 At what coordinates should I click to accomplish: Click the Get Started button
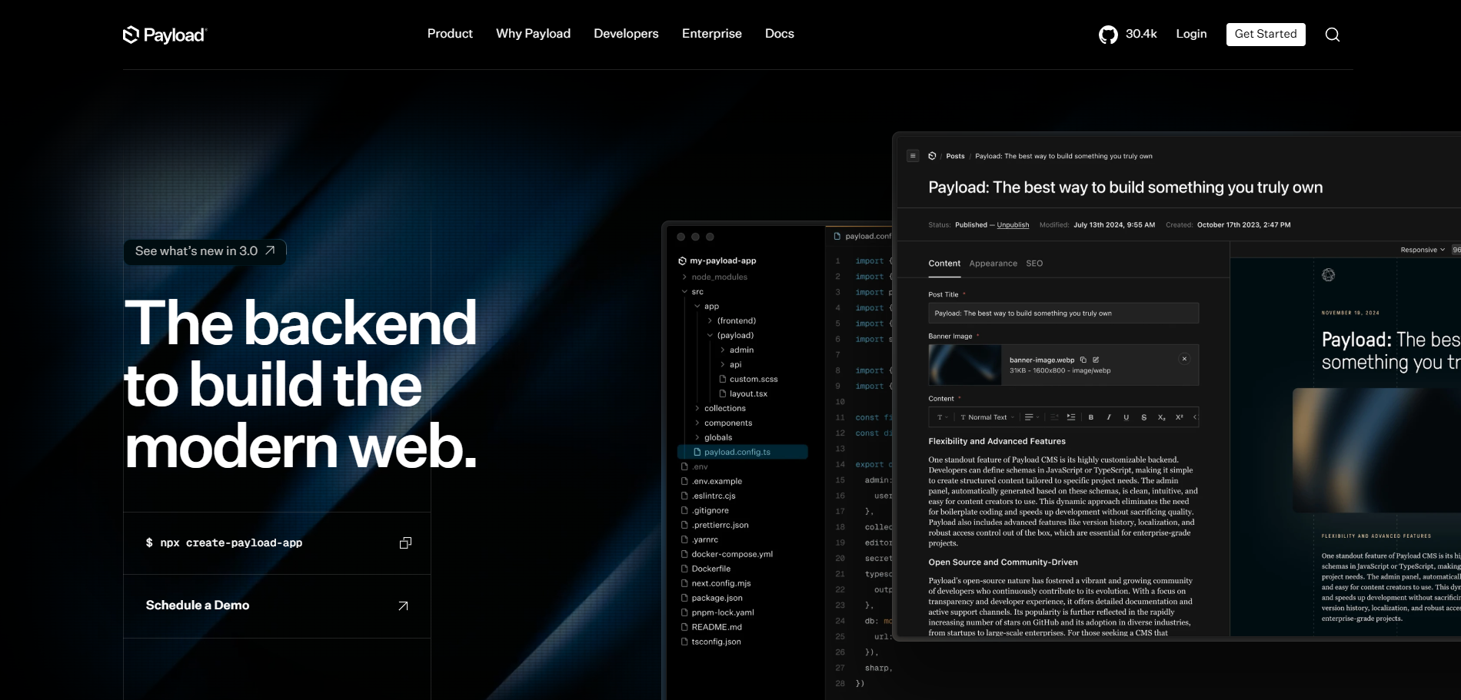coord(1266,35)
